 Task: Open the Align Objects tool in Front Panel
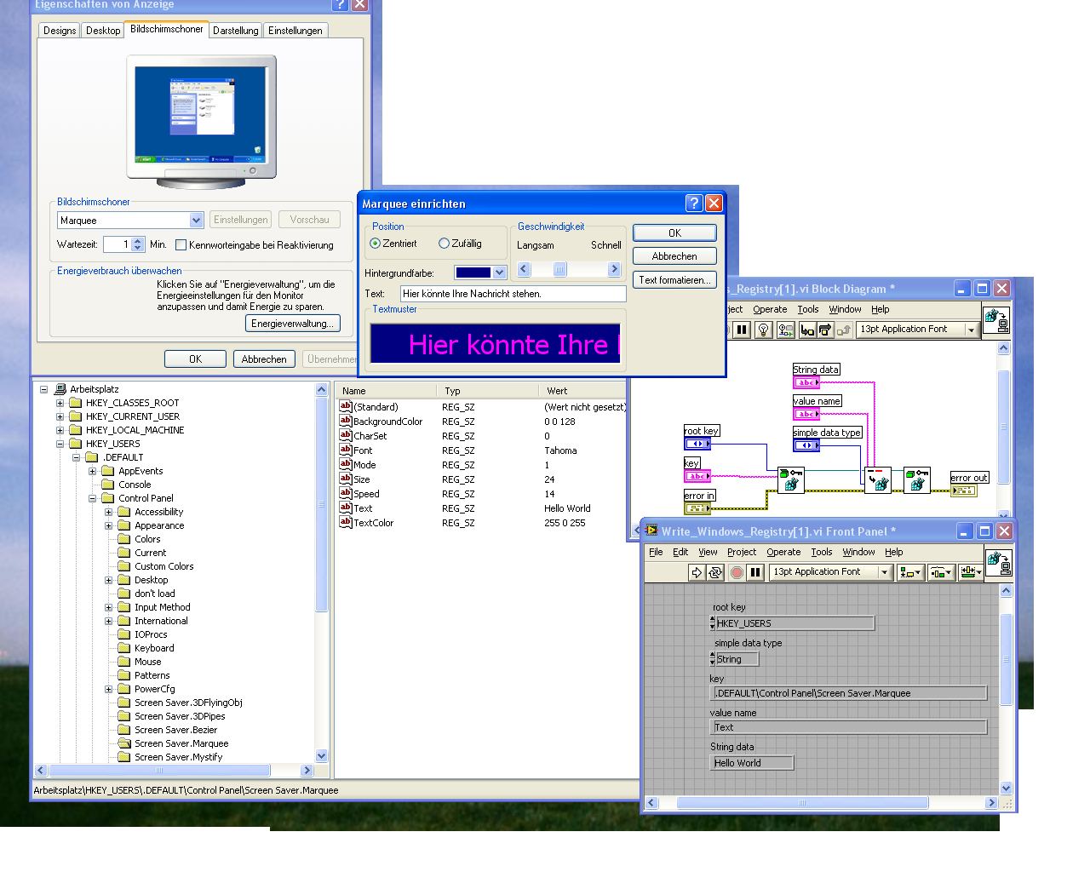910,572
